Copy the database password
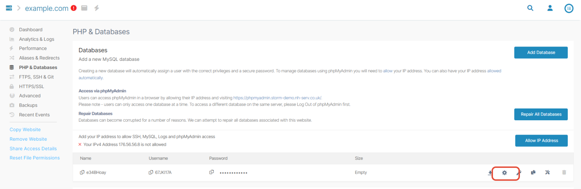This screenshot has height=189, width=581. tap(212, 172)
